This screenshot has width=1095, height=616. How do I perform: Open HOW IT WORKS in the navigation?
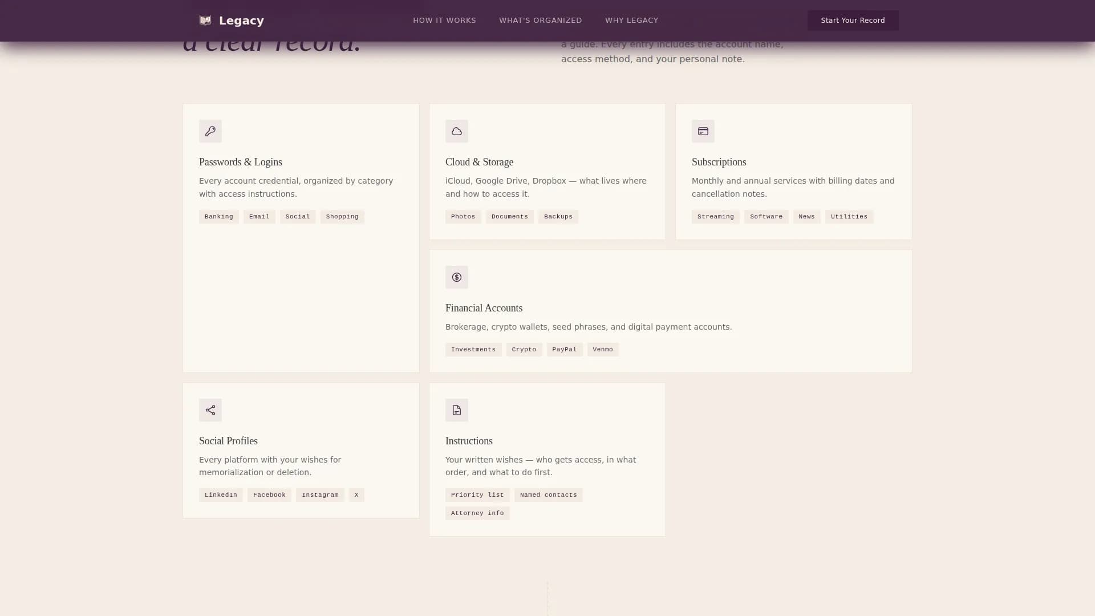coord(444,20)
